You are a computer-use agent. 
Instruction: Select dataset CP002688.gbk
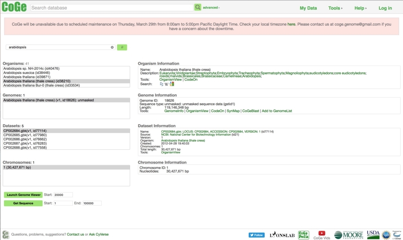coord(66,148)
